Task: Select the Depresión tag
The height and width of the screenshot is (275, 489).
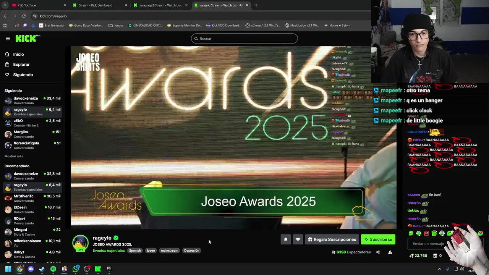Action: point(191,251)
